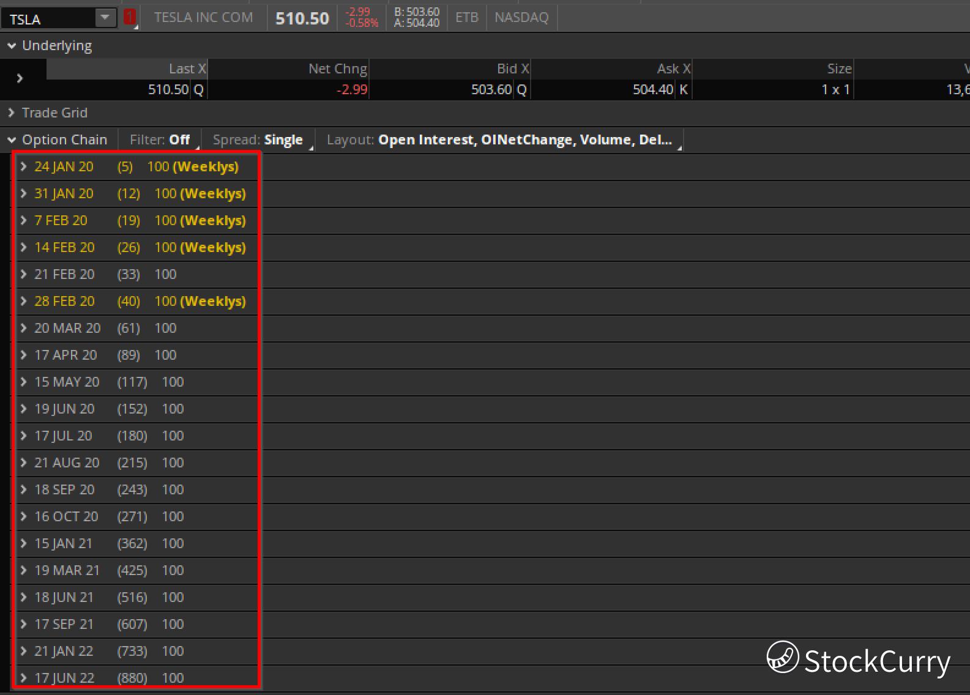Click the Ask X column header
The height and width of the screenshot is (695, 970).
coord(611,69)
